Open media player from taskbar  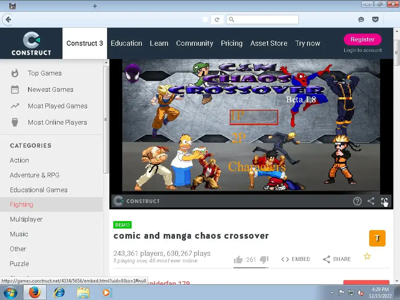106,293
